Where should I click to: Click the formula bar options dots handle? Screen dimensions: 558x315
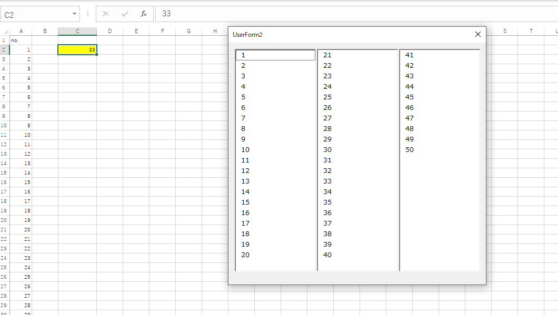coord(88,14)
